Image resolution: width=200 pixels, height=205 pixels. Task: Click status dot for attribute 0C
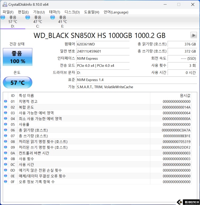point(5,164)
